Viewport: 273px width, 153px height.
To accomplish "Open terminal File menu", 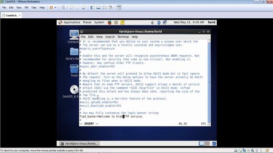I will tap(83, 37).
